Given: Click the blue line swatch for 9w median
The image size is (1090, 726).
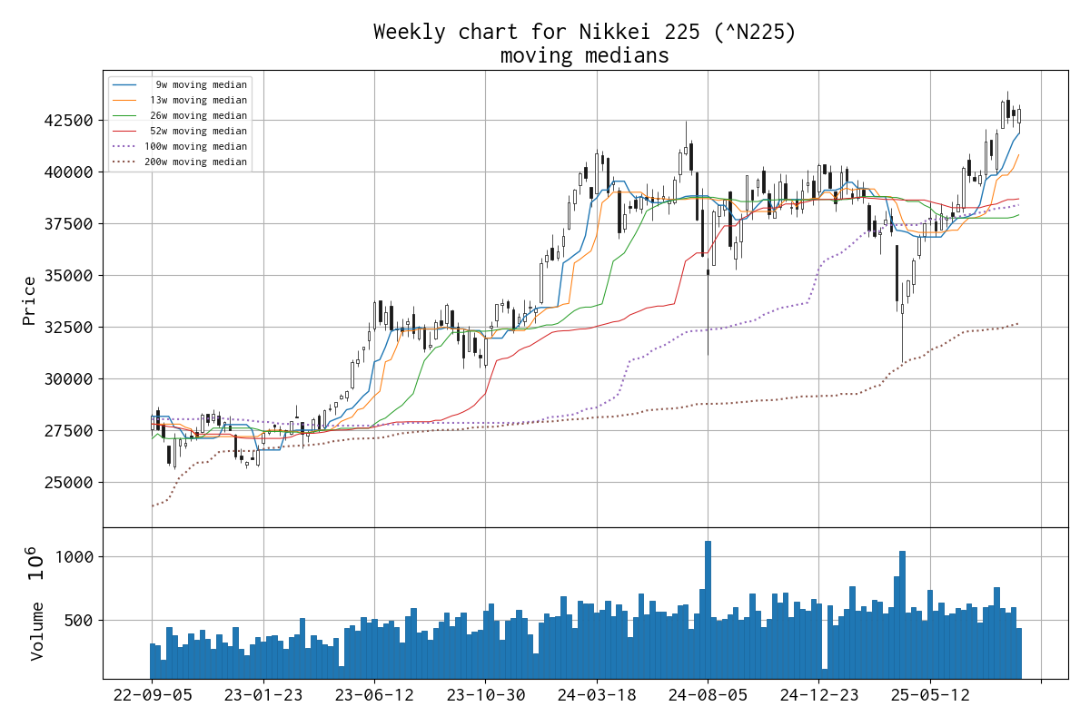Looking at the screenshot, I should pyautogui.click(x=125, y=84).
